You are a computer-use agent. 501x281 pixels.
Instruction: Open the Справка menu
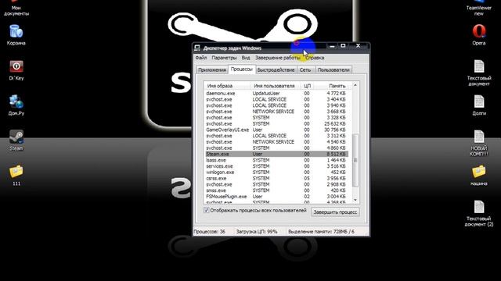(x=315, y=58)
